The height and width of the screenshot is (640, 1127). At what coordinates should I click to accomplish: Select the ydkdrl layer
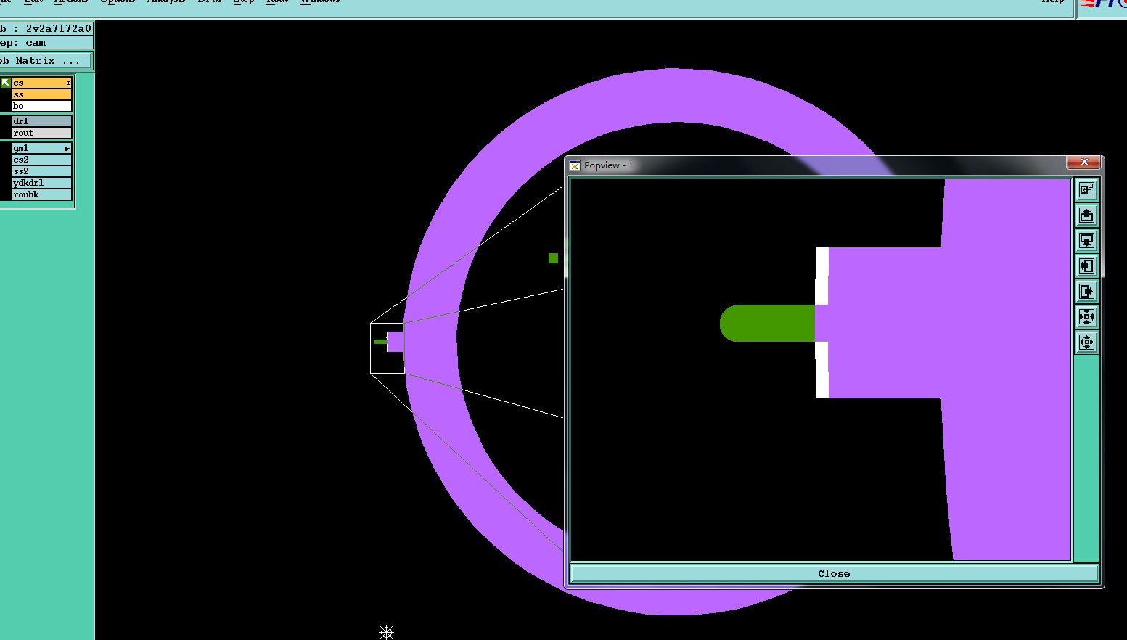pos(41,183)
